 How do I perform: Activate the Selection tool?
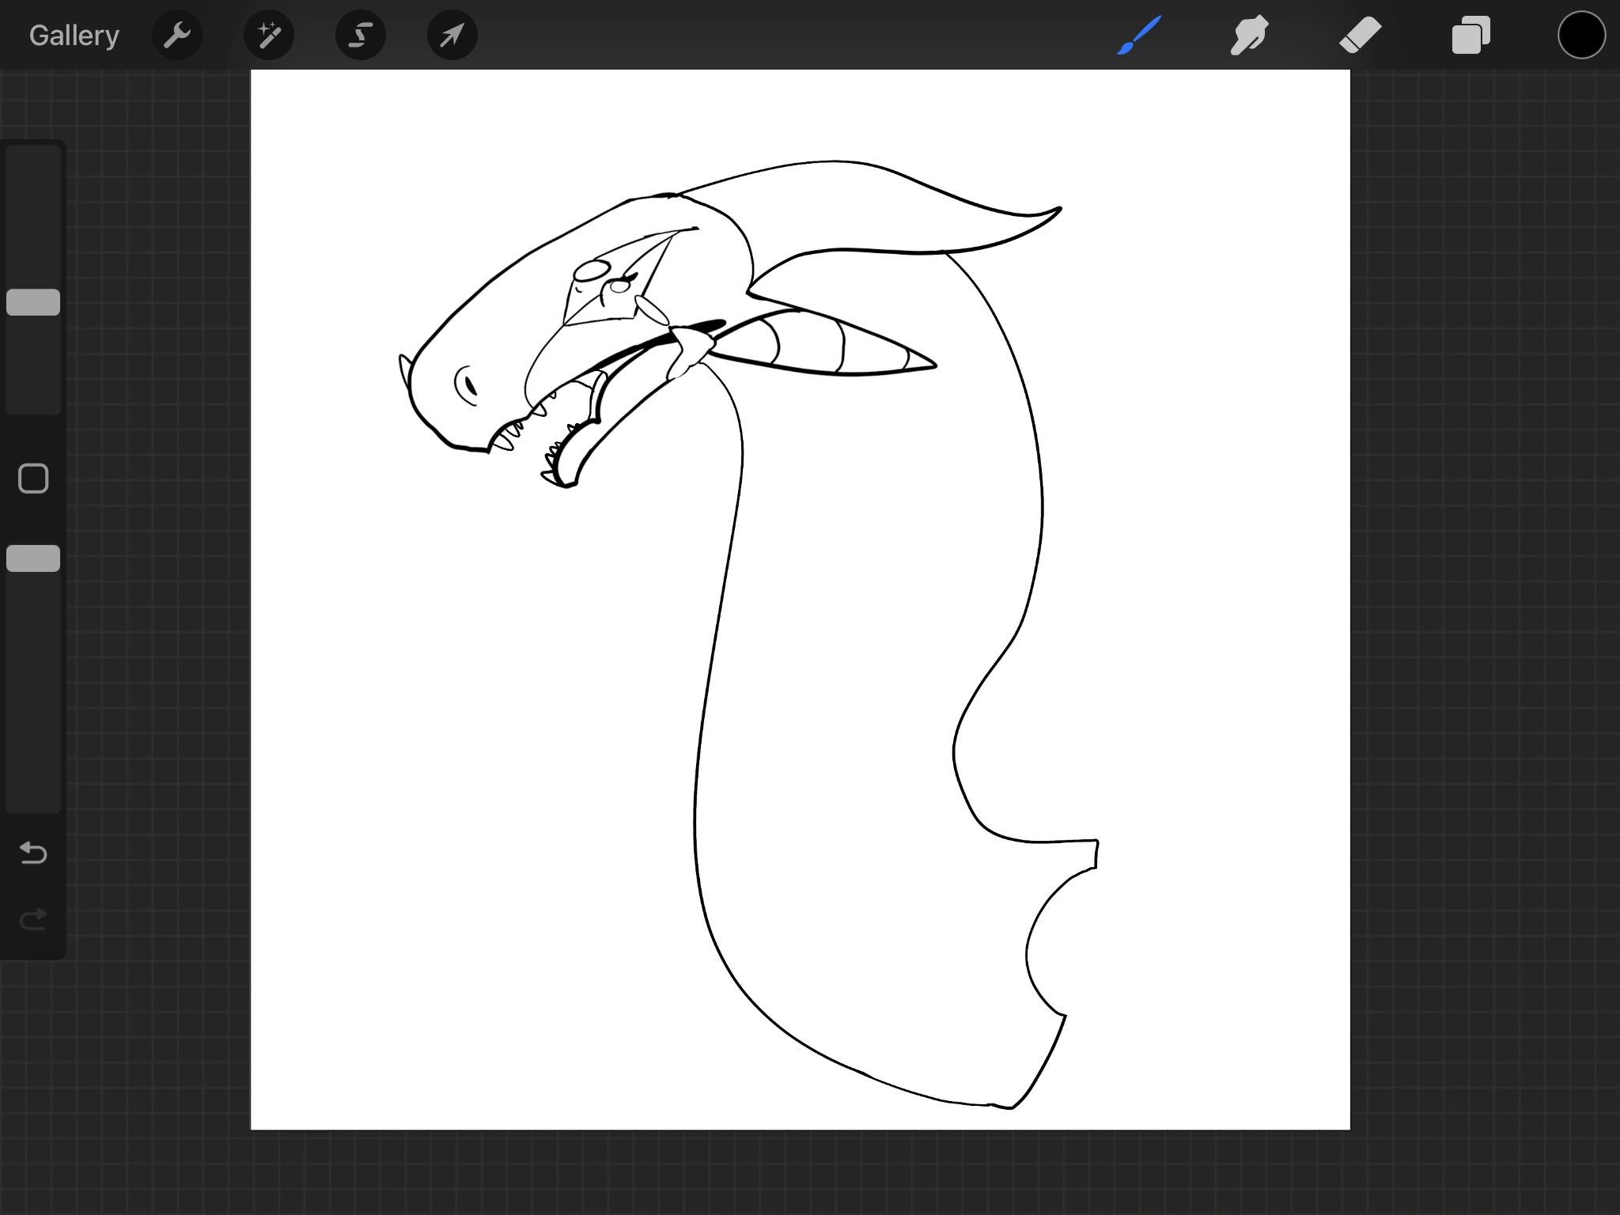pos(361,36)
